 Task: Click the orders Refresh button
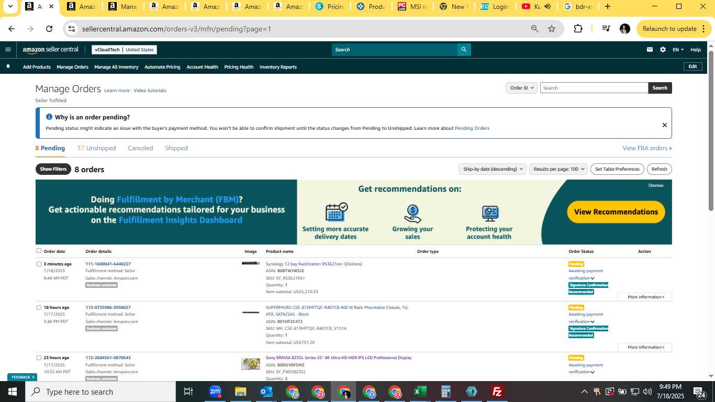[x=660, y=169]
